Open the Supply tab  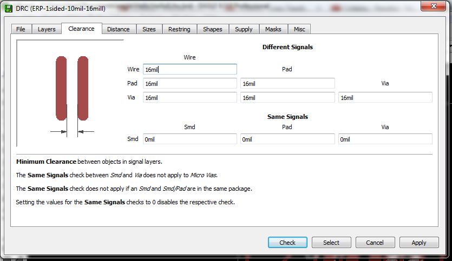tap(244, 29)
